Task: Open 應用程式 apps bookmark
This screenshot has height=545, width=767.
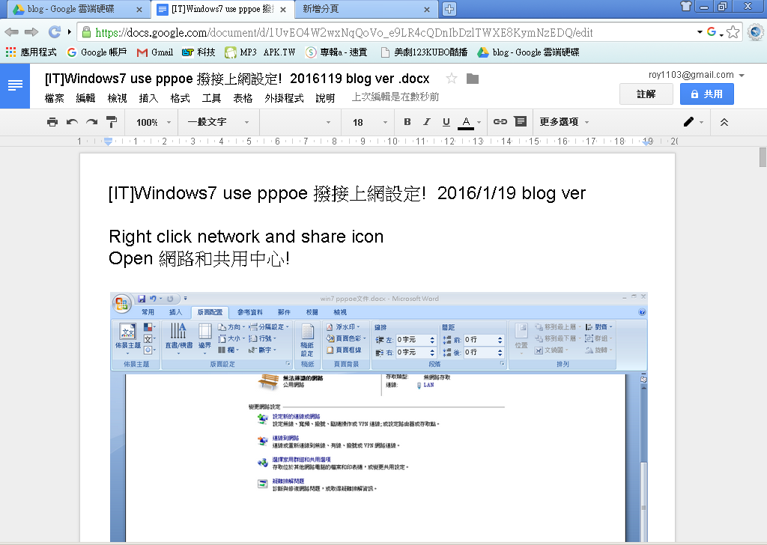Action: click(31, 52)
